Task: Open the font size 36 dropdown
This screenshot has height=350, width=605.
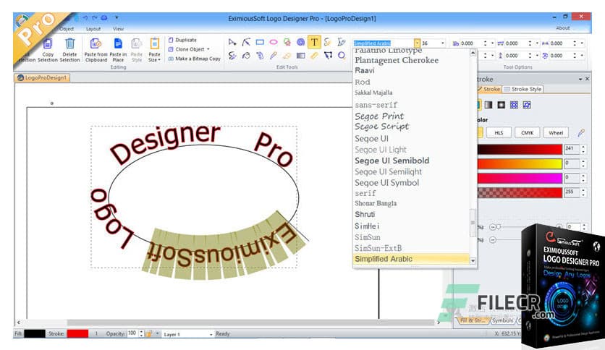Action: click(x=443, y=43)
